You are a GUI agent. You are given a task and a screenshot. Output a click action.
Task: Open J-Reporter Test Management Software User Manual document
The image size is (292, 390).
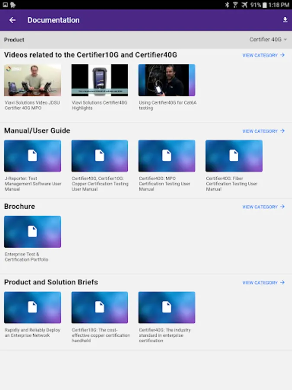click(x=32, y=156)
